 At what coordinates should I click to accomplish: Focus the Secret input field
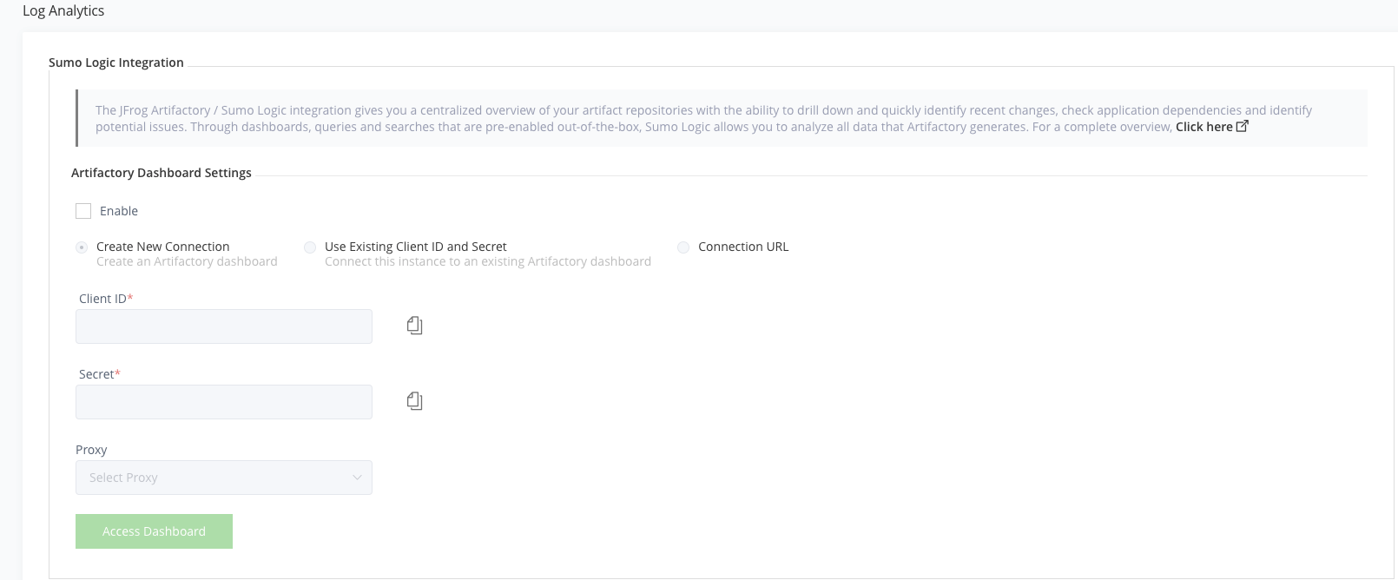click(x=224, y=402)
